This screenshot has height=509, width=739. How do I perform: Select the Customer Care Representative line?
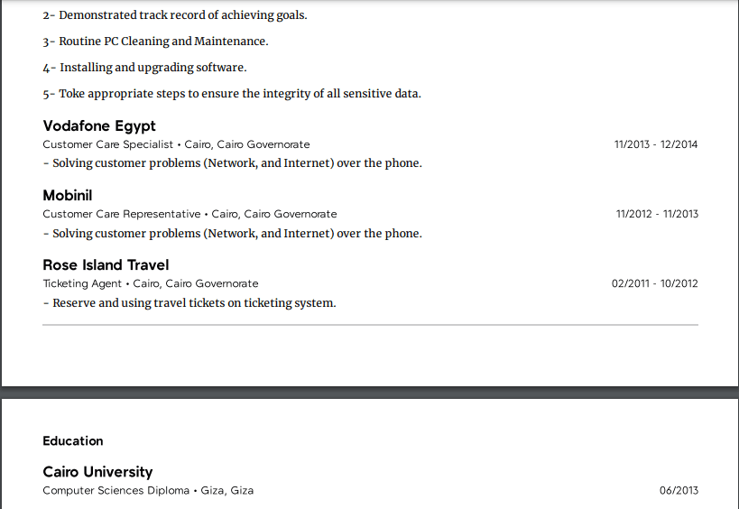pos(189,214)
